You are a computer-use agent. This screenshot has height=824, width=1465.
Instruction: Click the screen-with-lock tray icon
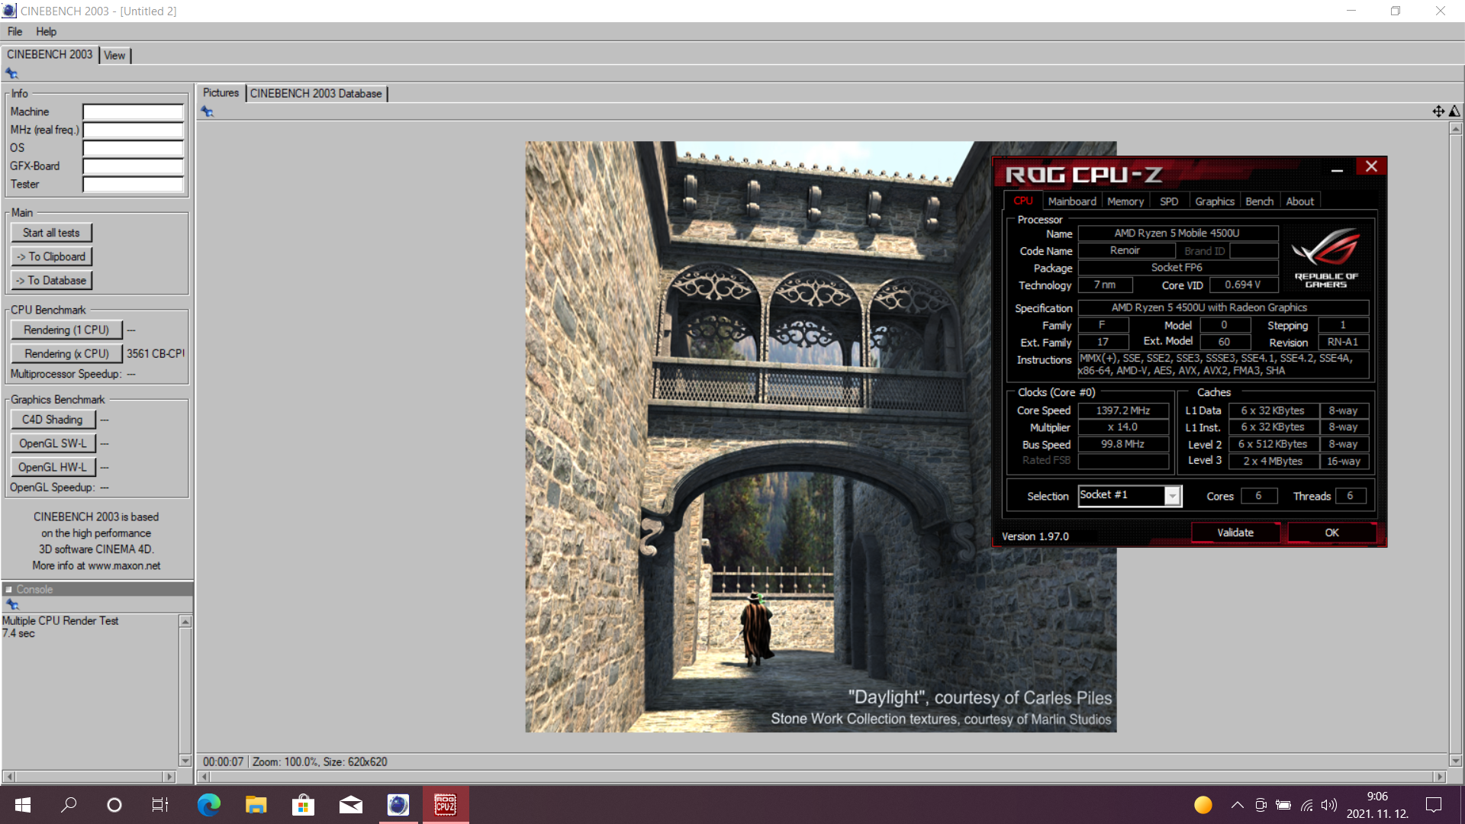1261,805
